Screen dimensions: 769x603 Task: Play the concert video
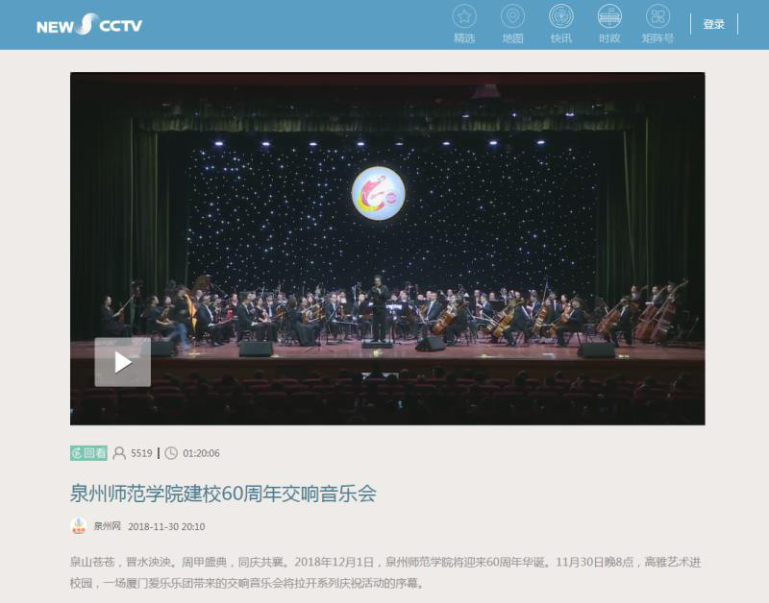(123, 362)
